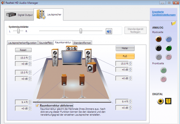Viewport: 180px width, 124px height.
Task: Adjust the system volume slider handle
Action: click(x=81, y=31)
